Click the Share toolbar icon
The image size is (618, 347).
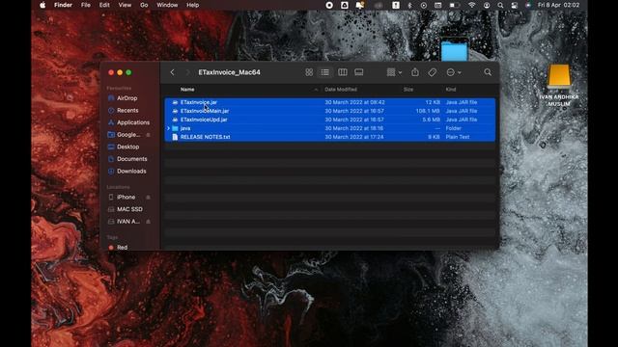point(415,72)
